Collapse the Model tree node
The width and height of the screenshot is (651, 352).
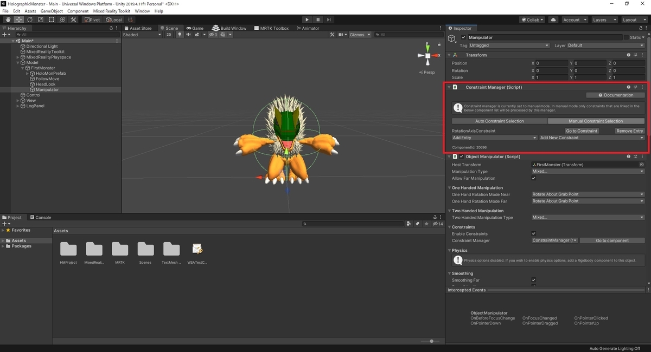tap(18, 63)
